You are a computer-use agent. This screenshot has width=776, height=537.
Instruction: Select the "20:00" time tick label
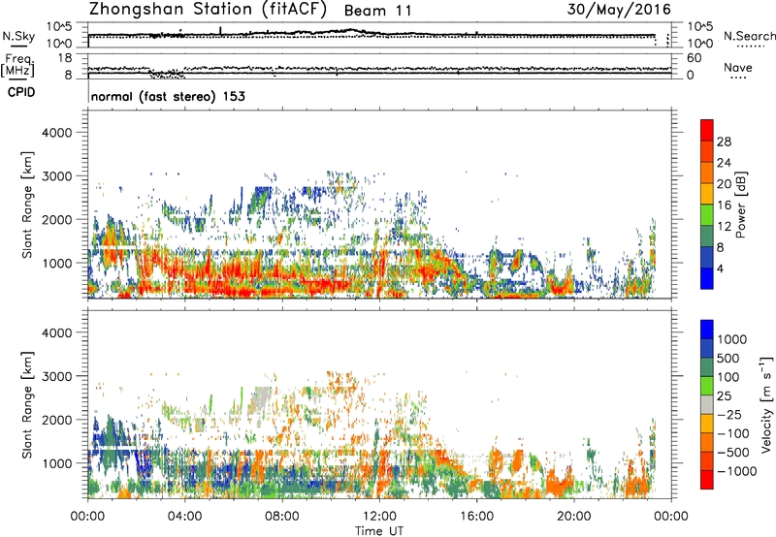click(x=574, y=517)
